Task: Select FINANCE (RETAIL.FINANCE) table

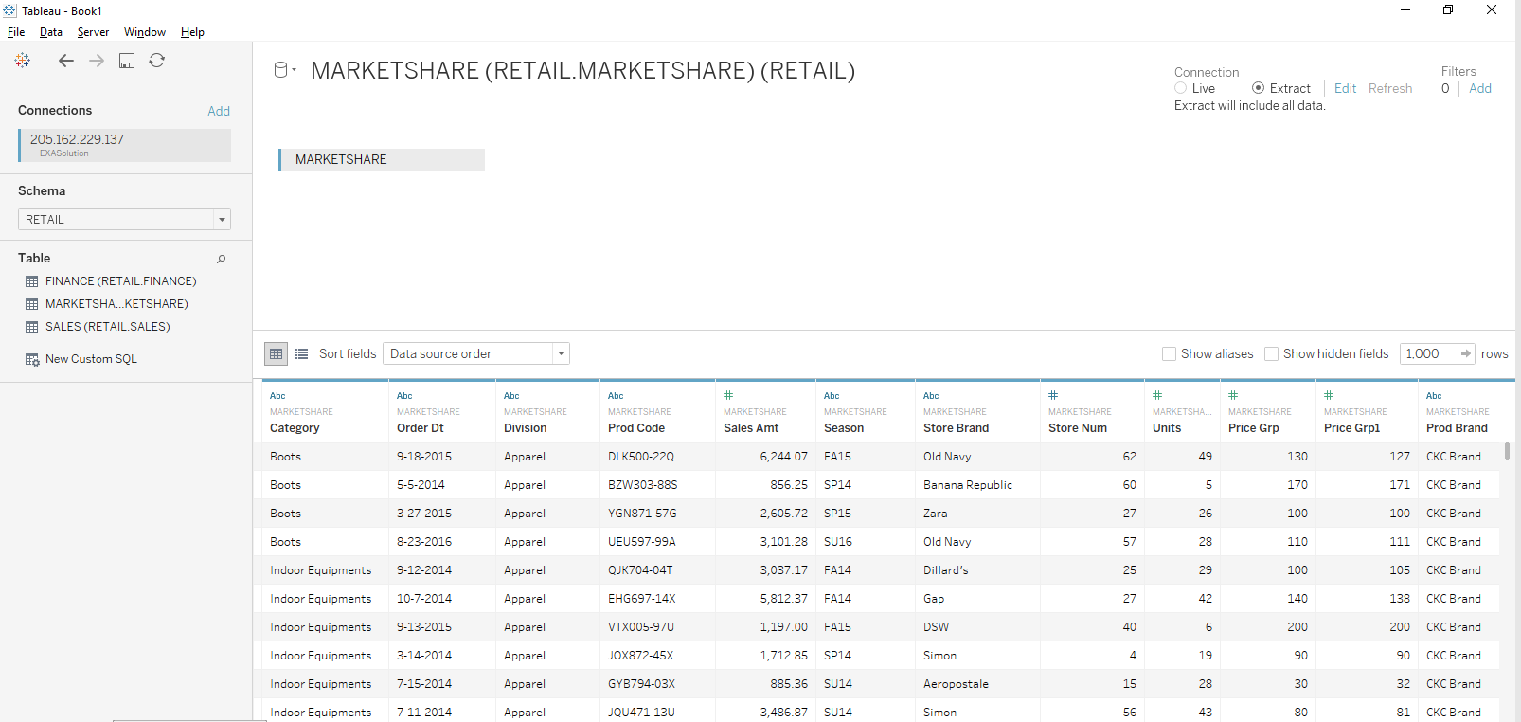Action: pos(121,281)
